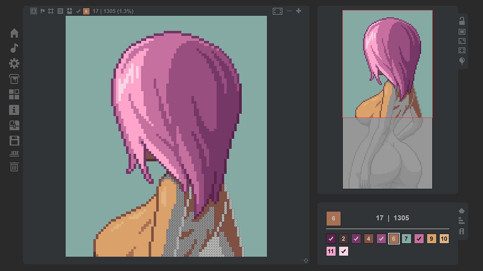483x271 pixels.
Task: Toggle the hatched pattern icon in toolbar
Action: 60,11
